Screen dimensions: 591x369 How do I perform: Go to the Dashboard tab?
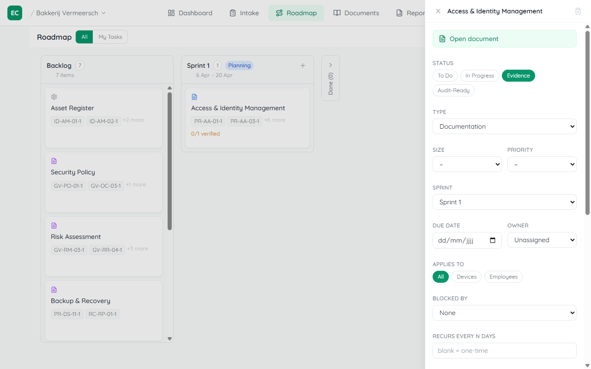point(190,13)
